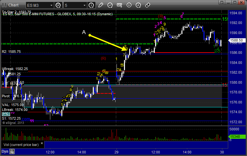The height and width of the screenshot is (156, 247).
Task: Click the dark red (R) marker near 1584
Action: 103,58
